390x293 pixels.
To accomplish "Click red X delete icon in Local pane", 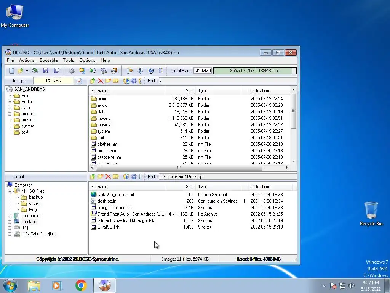I will 108,177.
